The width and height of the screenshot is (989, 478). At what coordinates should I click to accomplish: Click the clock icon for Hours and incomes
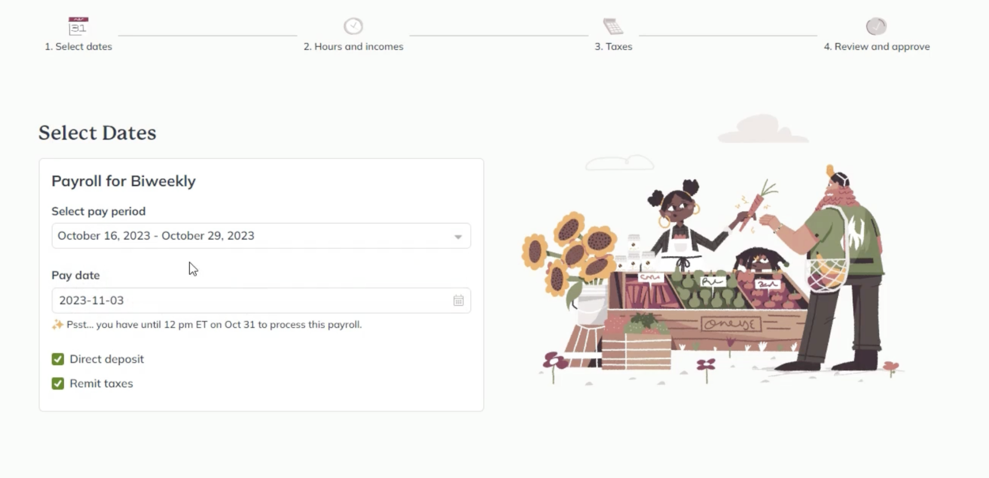[x=353, y=26]
